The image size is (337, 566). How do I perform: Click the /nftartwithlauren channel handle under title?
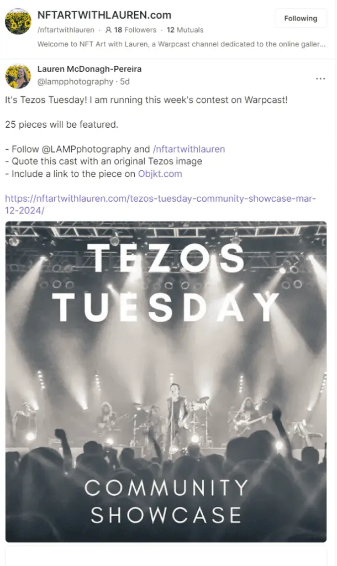[66, 30]
